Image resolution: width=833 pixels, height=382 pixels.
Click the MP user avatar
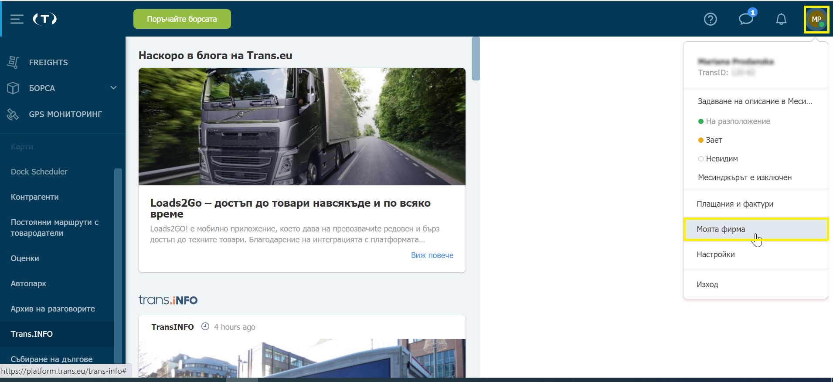point(816,19)
